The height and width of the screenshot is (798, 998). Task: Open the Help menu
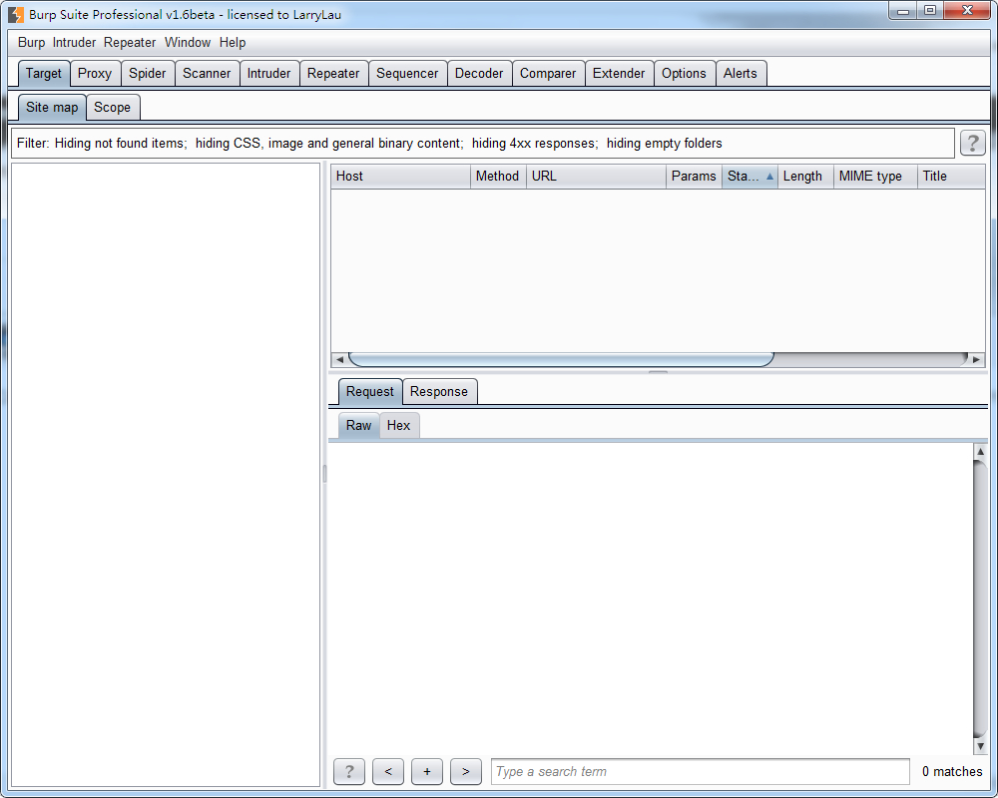(x=233, y=42)
